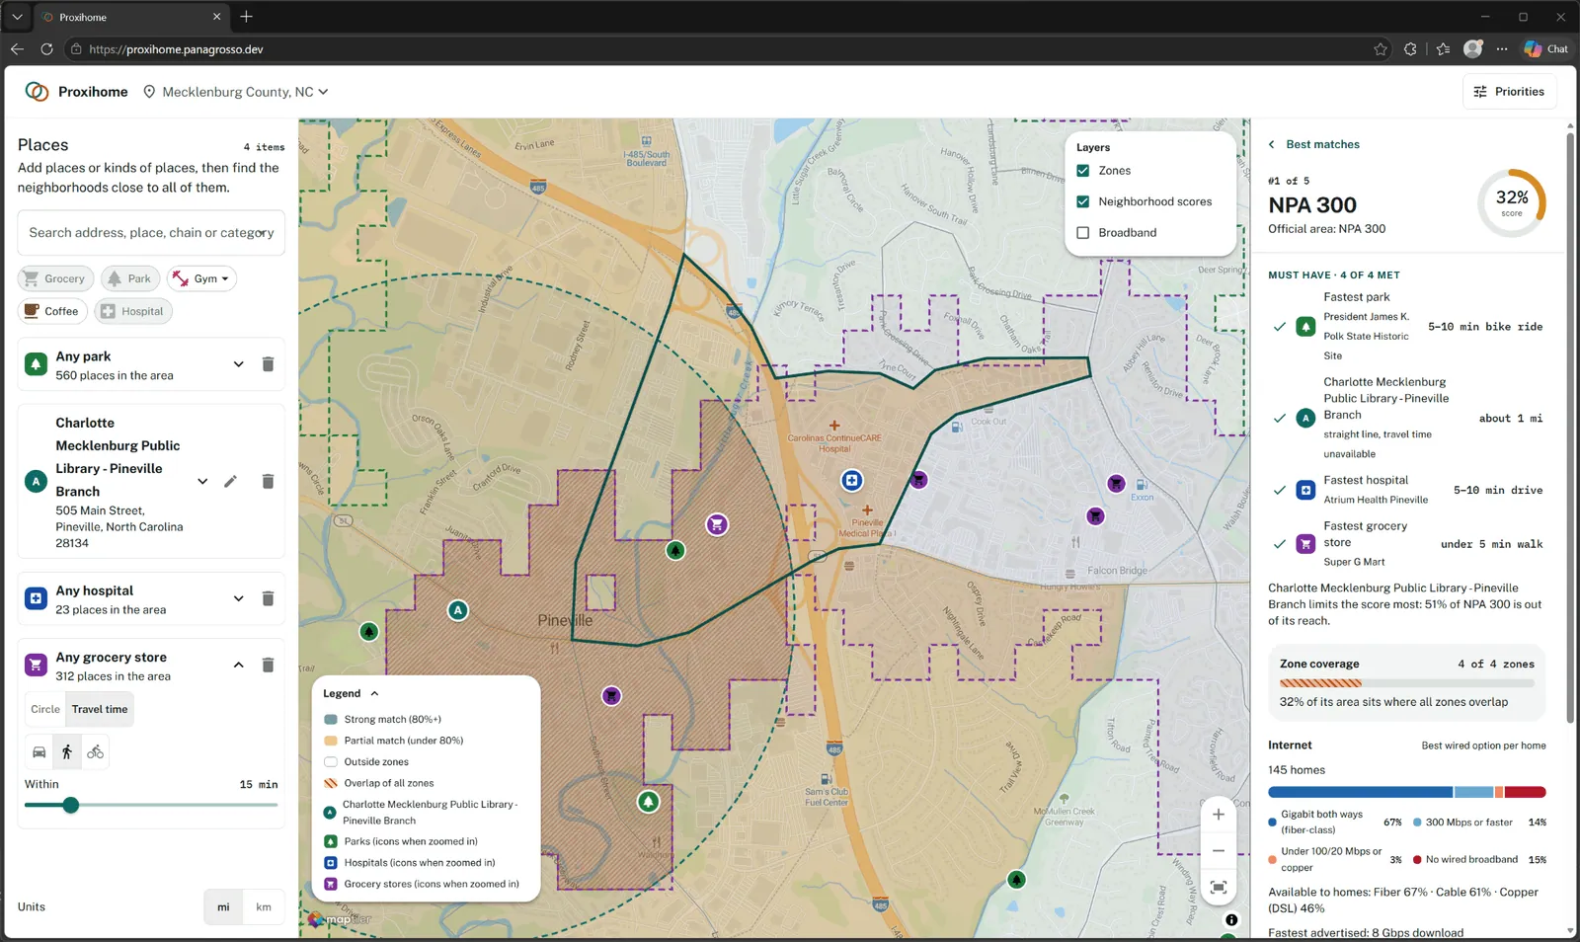Screen dimensions: 1580x942
Task: Click the library marker labeled A on map
Action: (457, 610)
